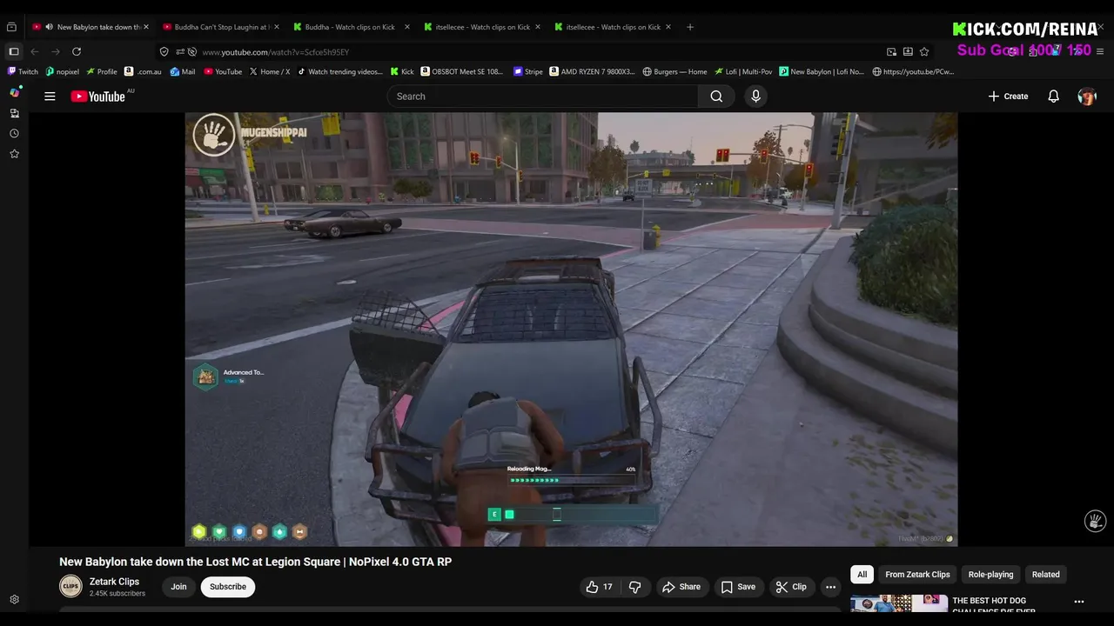Open the Kick bookmark

click(401, 72)
